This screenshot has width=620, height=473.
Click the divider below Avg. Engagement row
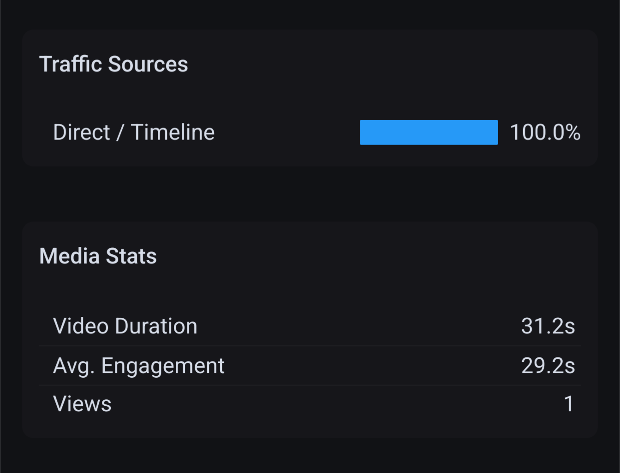(x=310, y=385)
